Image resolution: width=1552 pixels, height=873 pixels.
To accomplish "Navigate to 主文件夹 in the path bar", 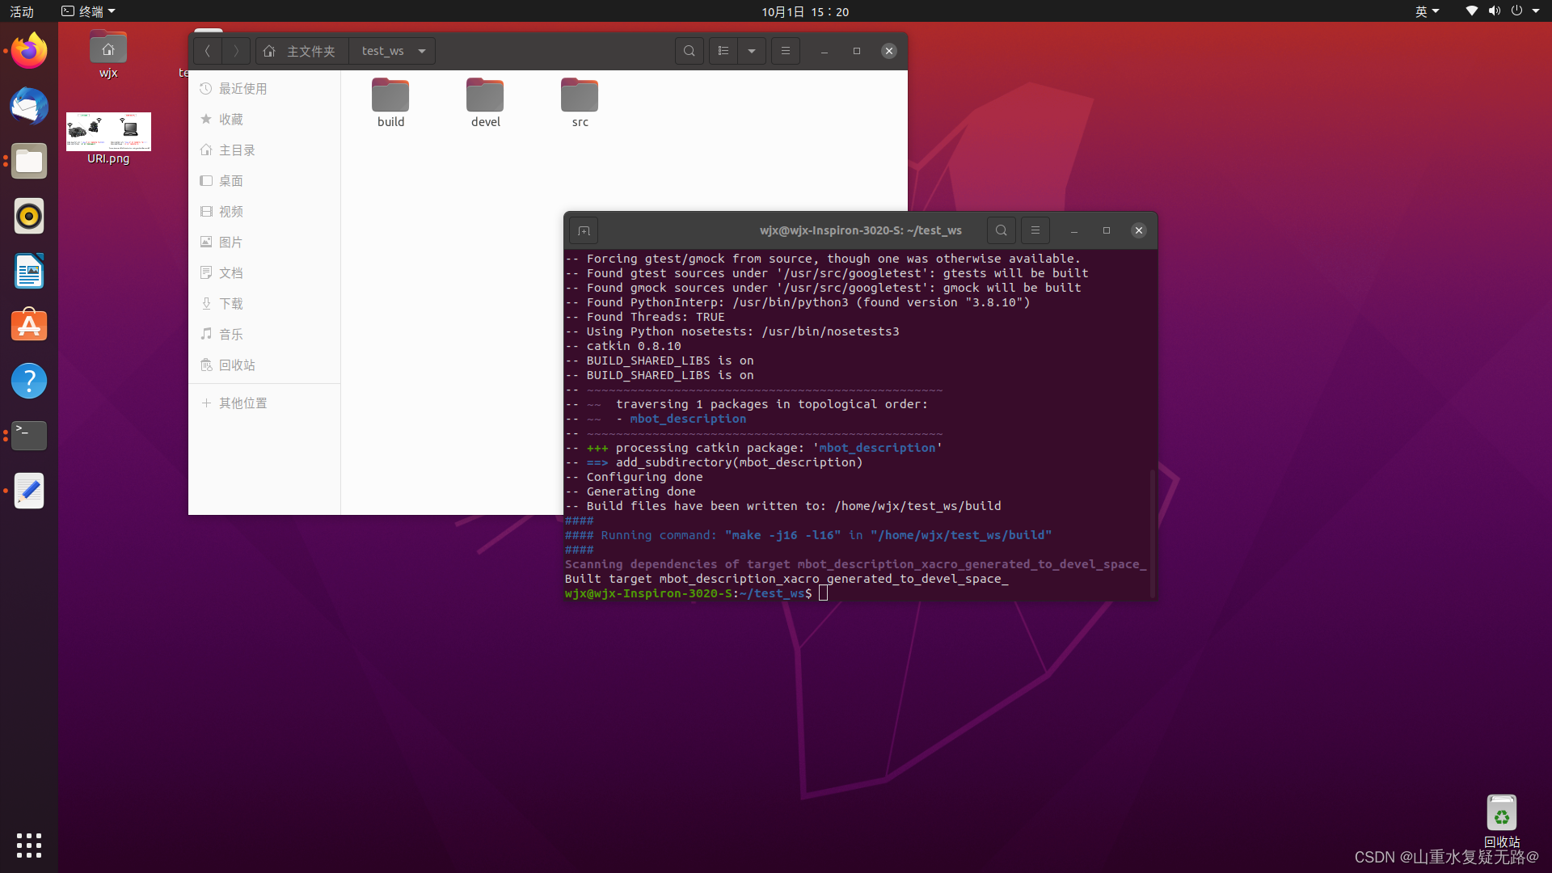I will point(302,51).
